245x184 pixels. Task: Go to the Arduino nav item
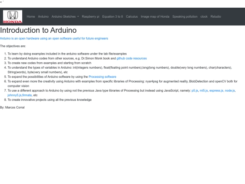(43, 17)
